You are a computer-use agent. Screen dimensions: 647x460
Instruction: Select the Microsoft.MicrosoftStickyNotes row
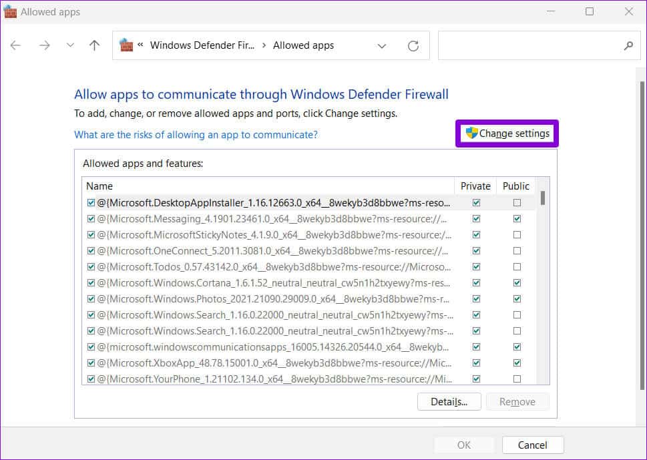point(308,235)
